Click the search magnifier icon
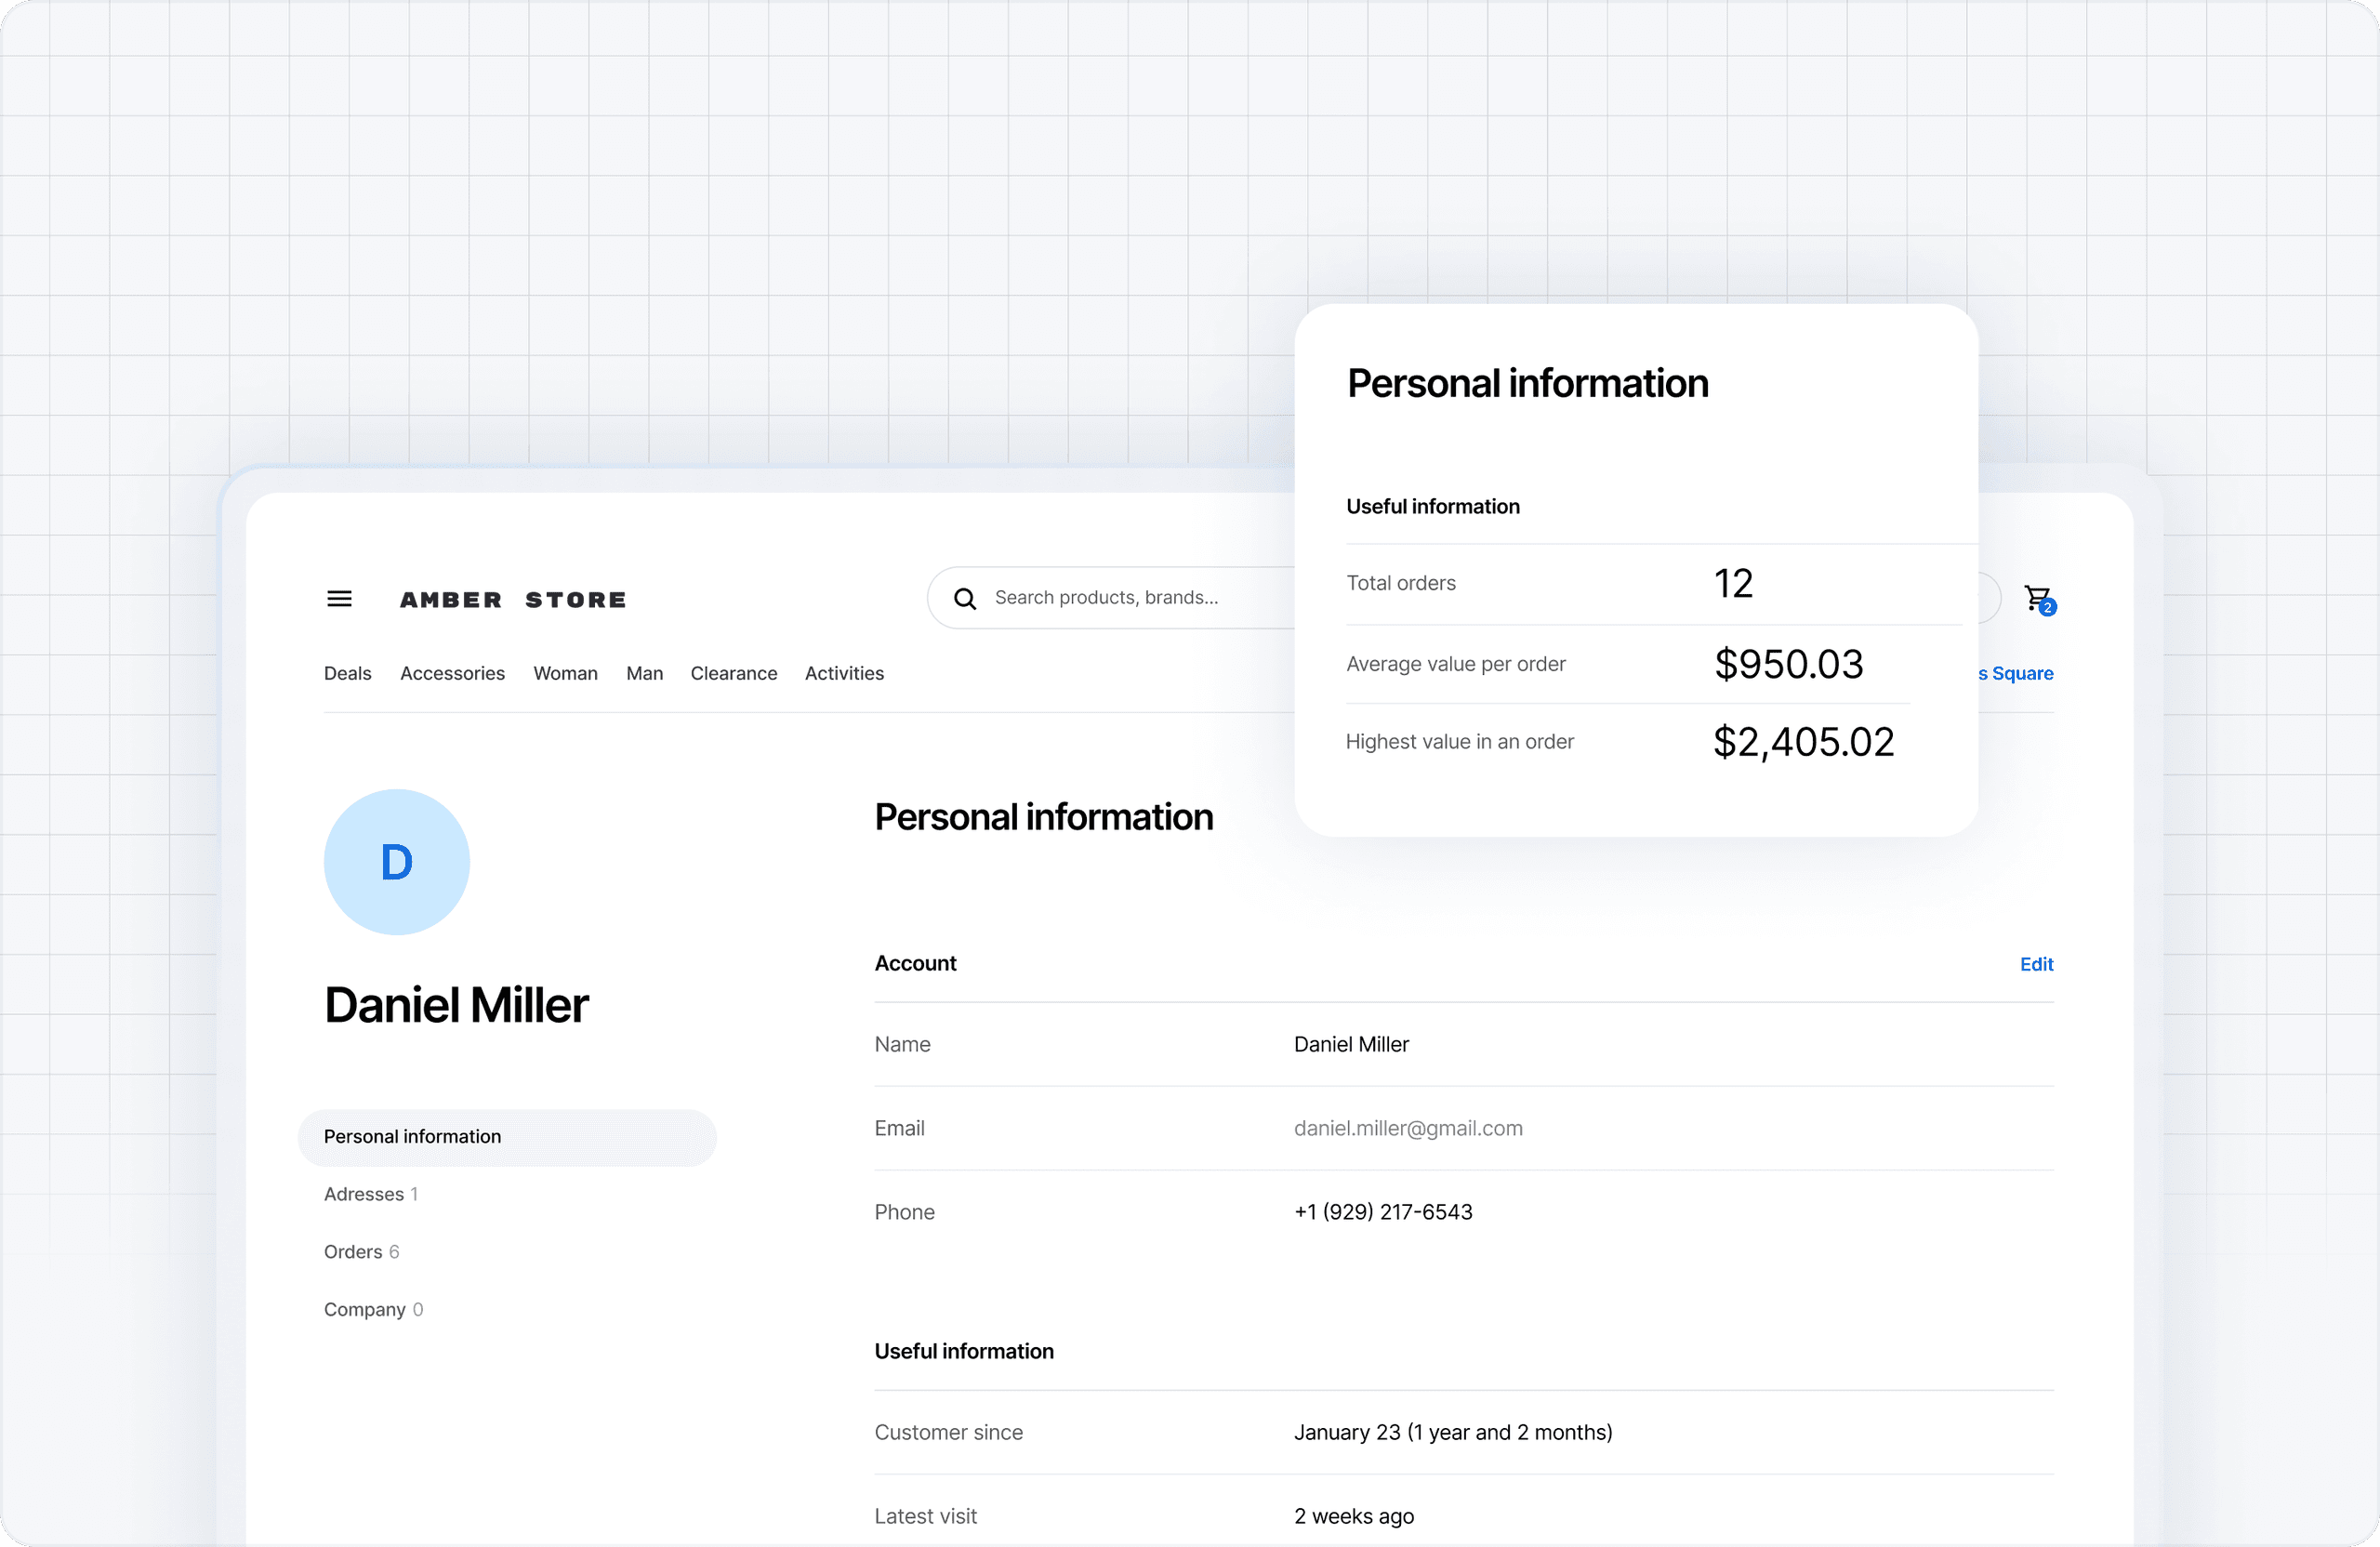This screenshot has width=2380, height=1547. 964,599
